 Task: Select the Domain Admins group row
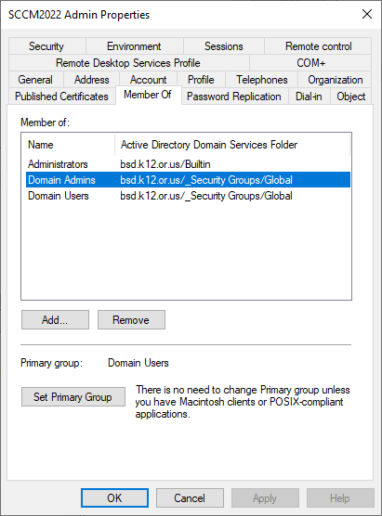coord(188,180)
